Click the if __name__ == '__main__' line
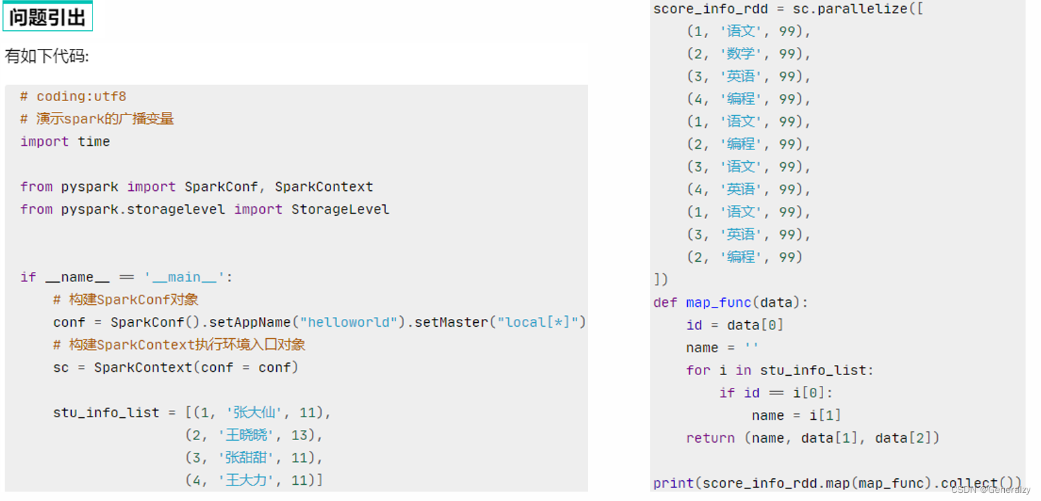 (x=126, y=277)
